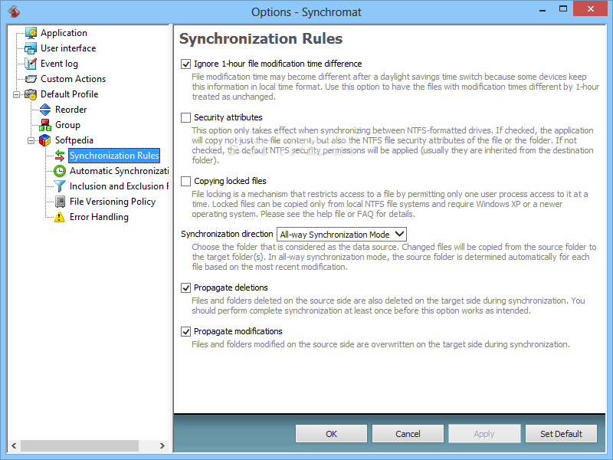
Task: Enable the Security attributes checkbox
Action: point(185,117)
